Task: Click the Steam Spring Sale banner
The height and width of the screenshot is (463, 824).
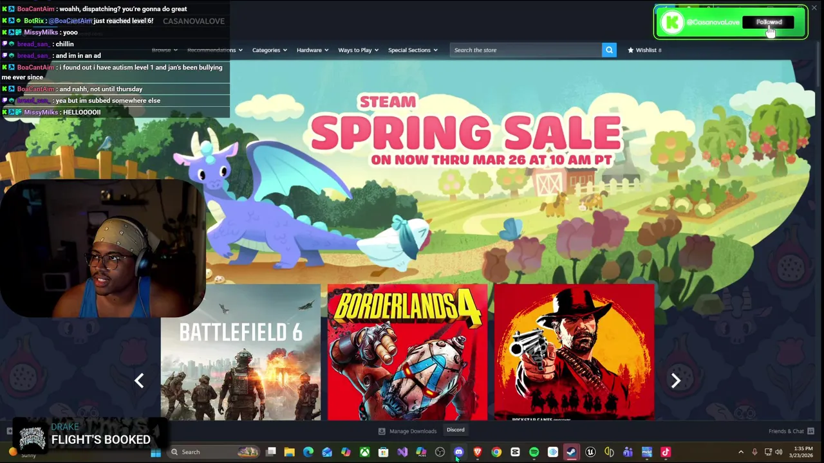Action: click(x=465, y=132)
